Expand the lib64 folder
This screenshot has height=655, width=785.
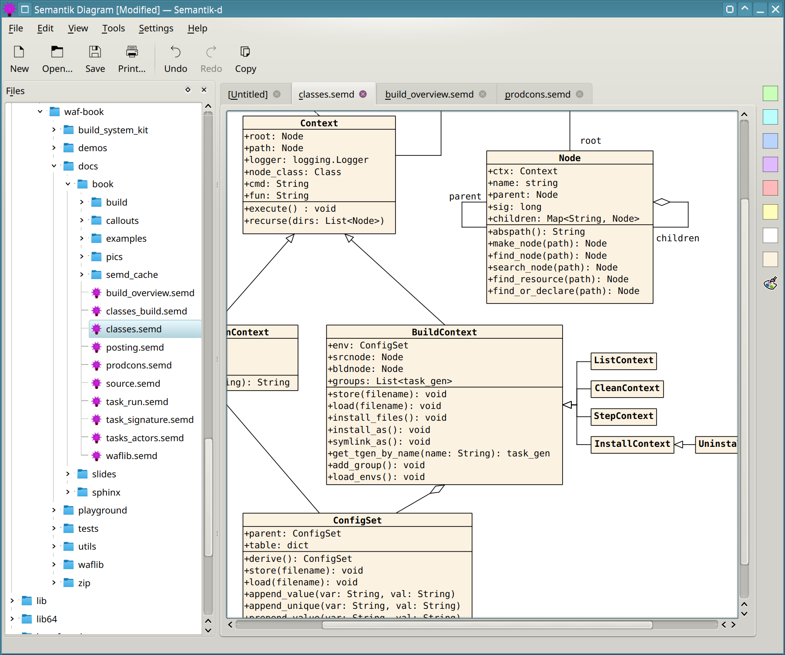pos(12,619)
